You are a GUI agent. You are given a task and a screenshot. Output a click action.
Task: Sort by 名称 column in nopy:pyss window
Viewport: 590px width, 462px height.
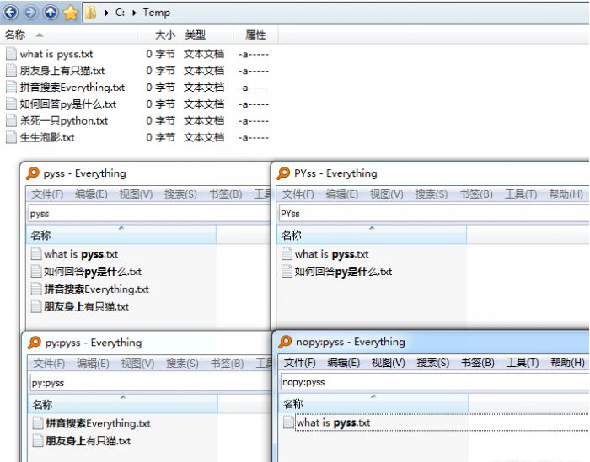(x=373, y=404)
